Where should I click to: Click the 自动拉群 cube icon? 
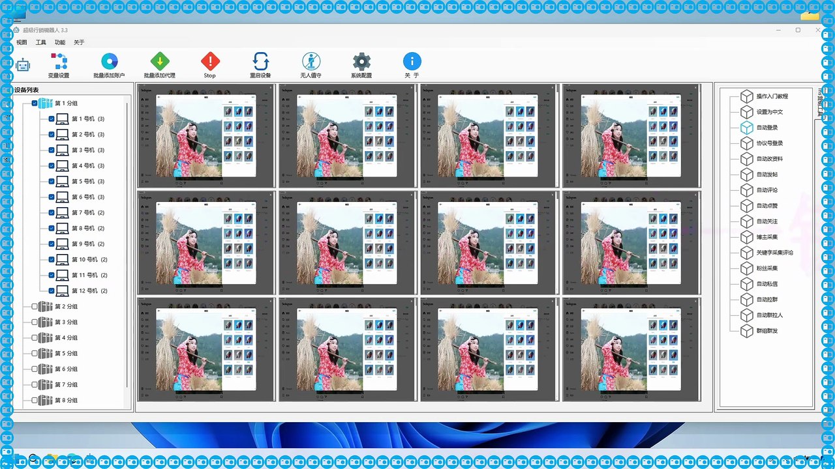[747, 300]
